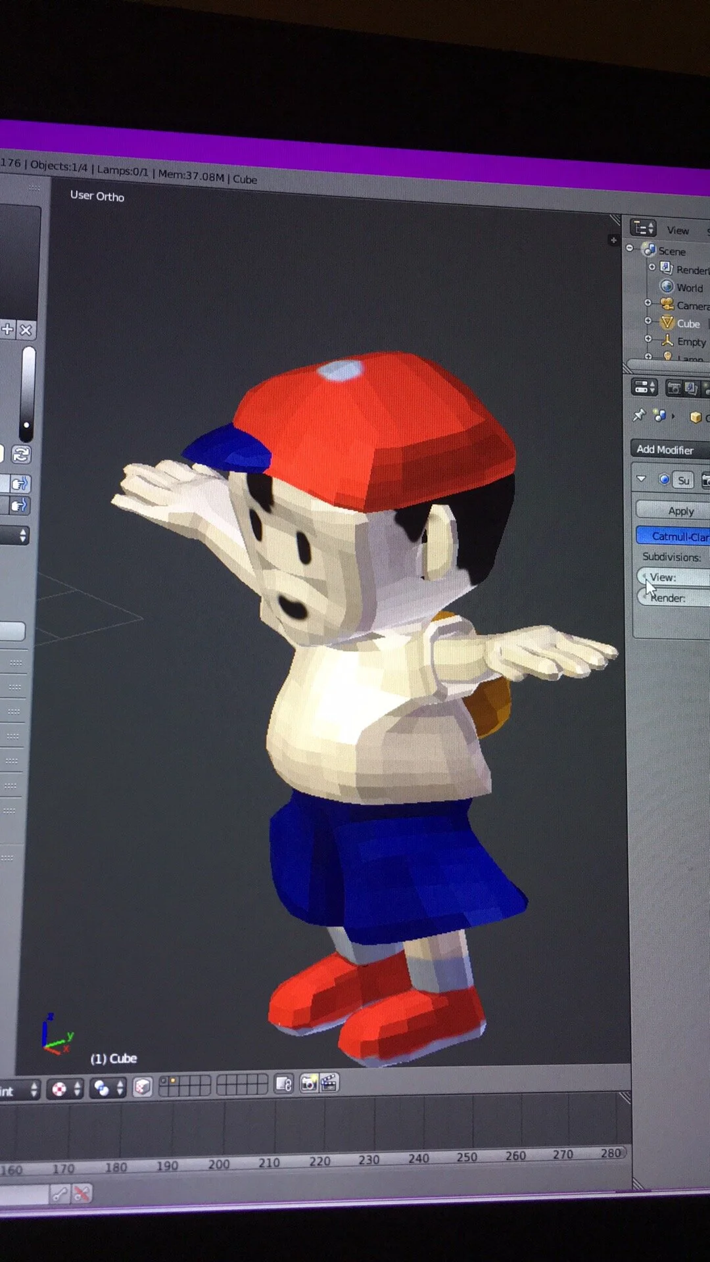710x1262 pixels.
Task: Render OpenGL image of the viewport
Action: [x=309, y=1083]
